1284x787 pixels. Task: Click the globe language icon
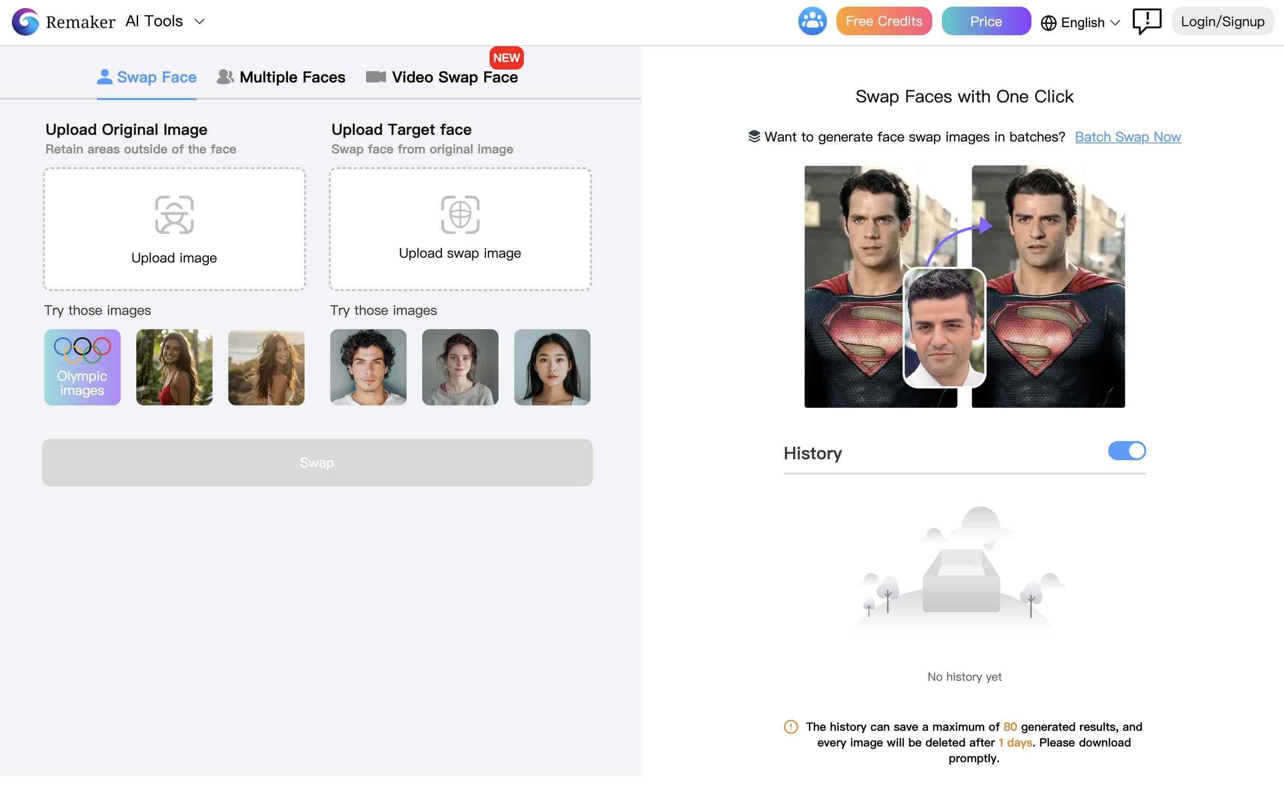[1048, 22]
